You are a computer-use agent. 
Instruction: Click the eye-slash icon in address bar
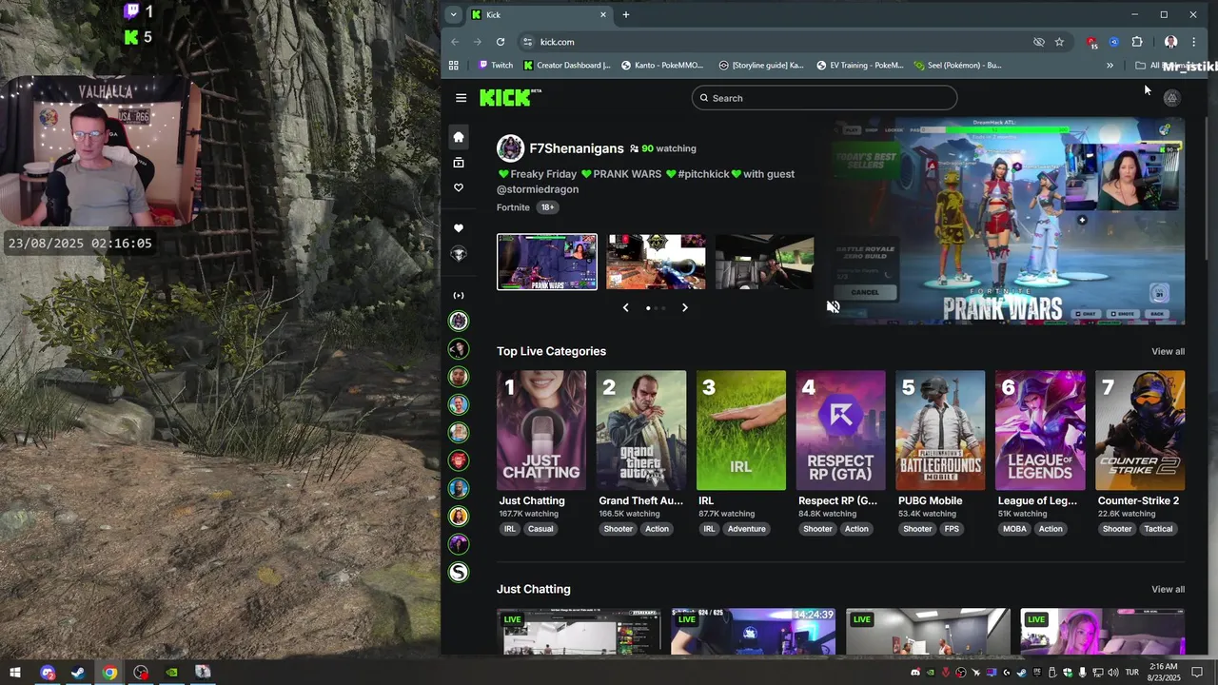1039,42
